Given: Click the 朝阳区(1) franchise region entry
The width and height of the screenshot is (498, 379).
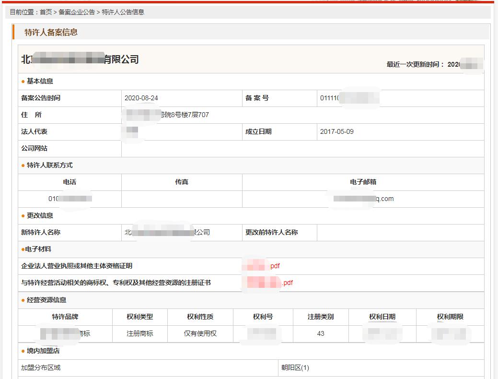Looking at the screenshot, I should pos(295,367).
